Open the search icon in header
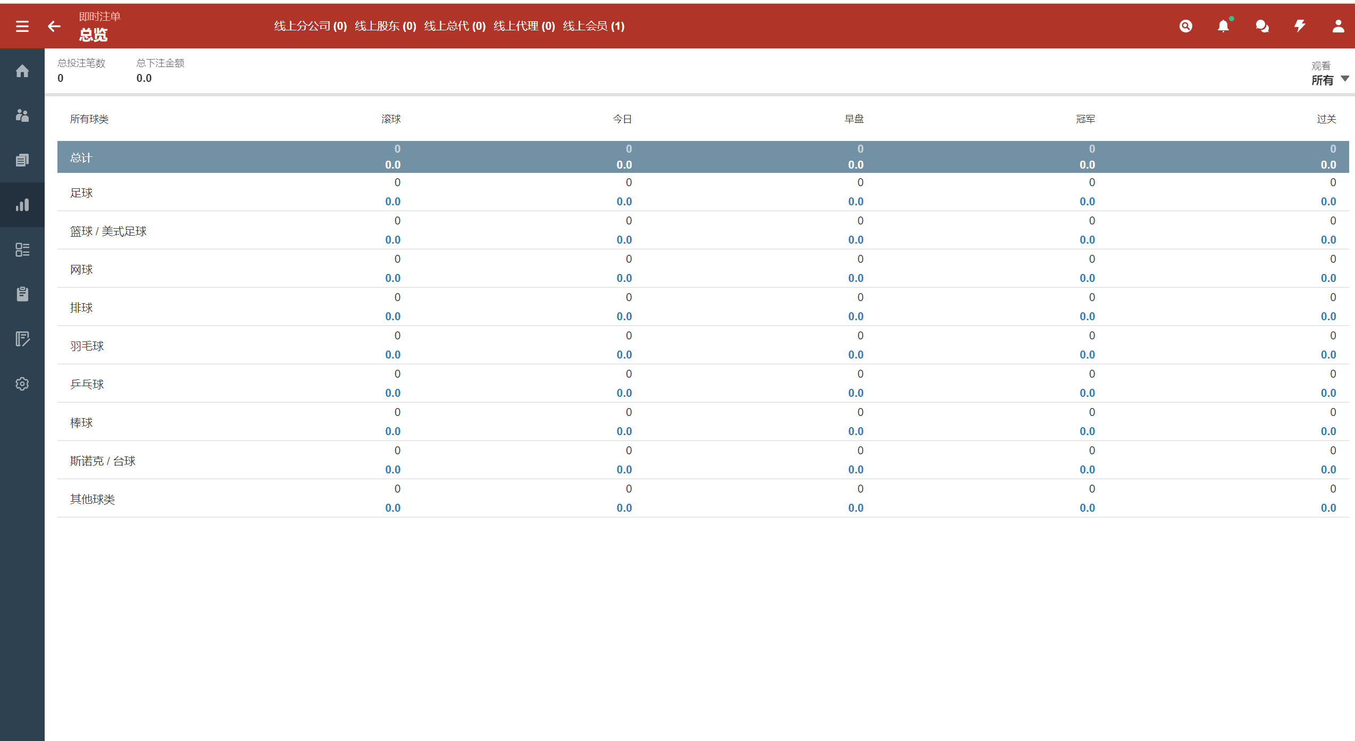 pyautogui.click(x=1185, y=26)
